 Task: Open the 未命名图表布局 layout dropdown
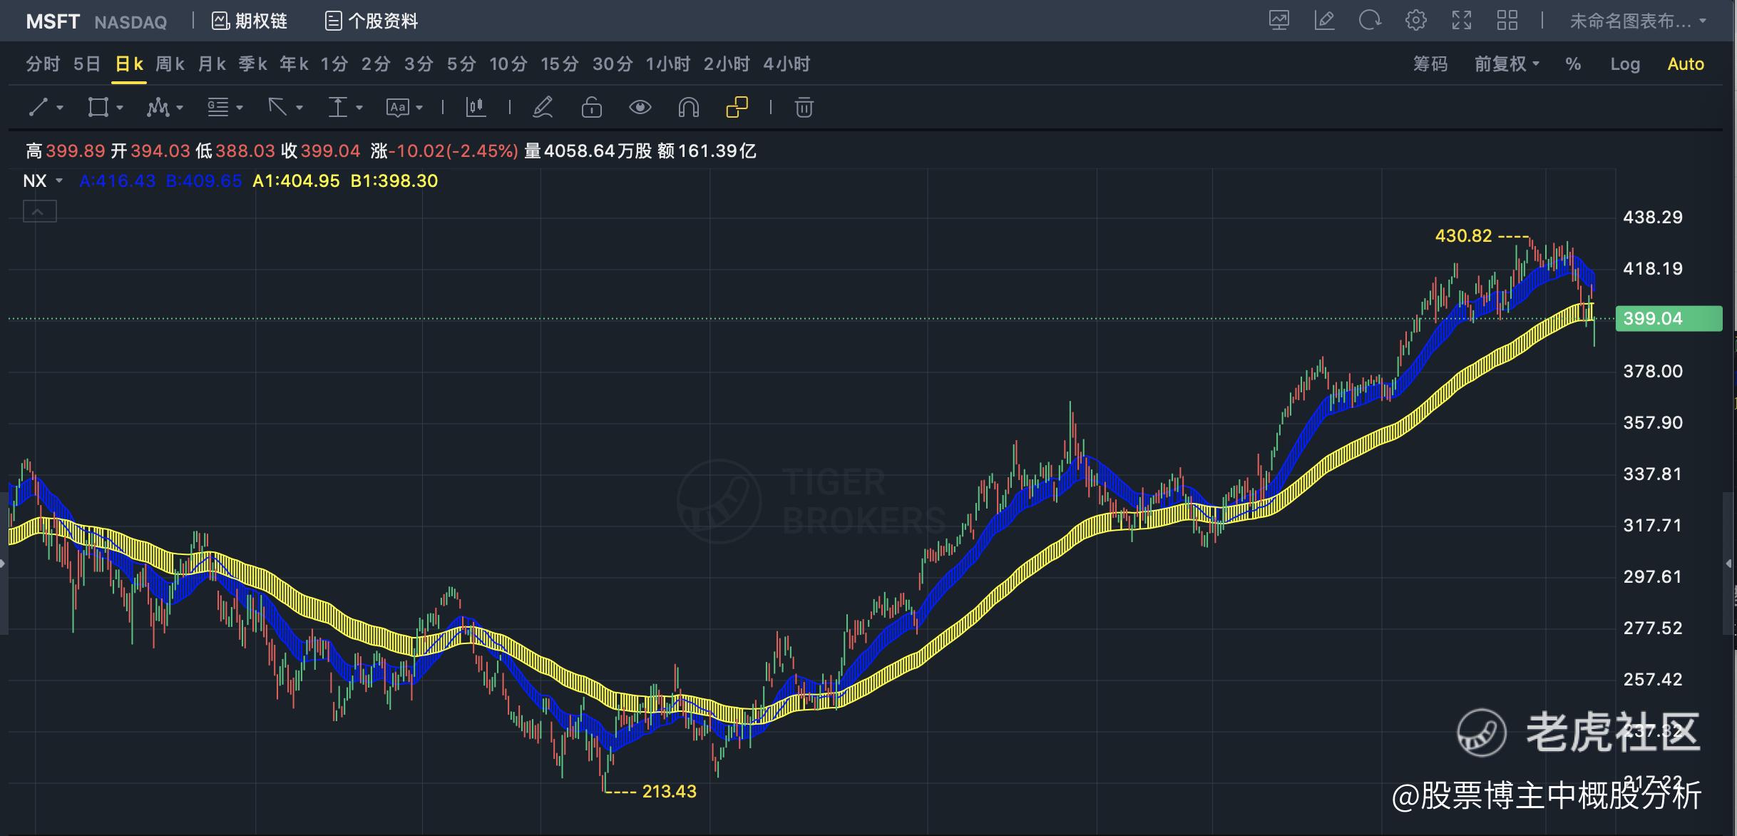pyautogui.click(x=1637, y=21)
